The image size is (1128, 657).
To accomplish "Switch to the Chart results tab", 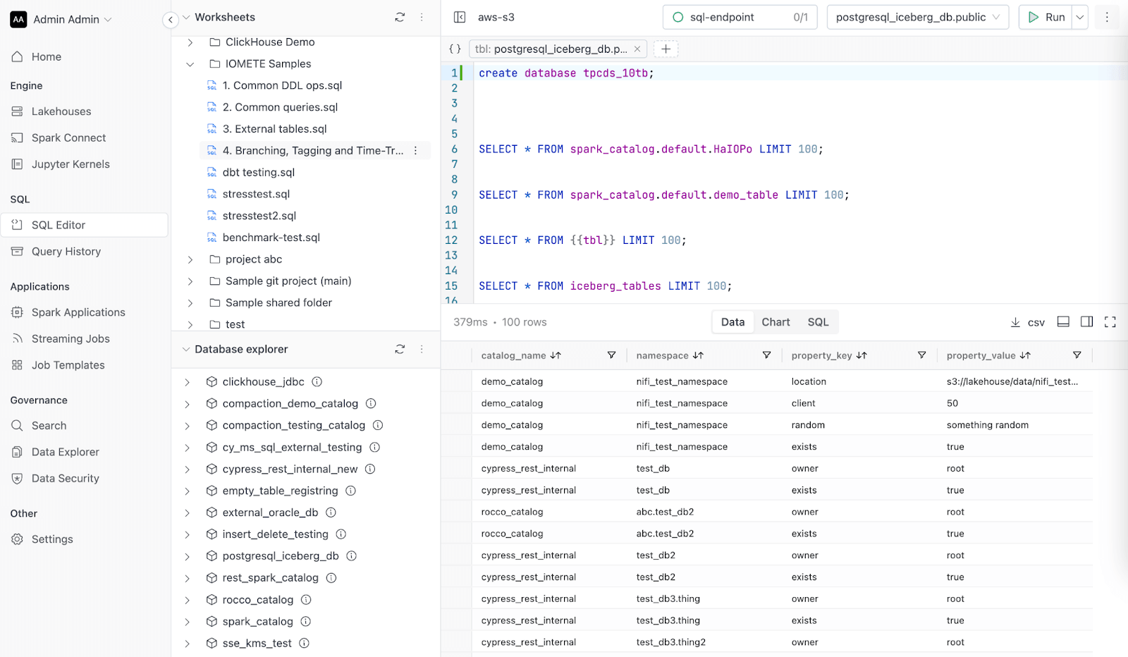I will (x=775, y=322).
